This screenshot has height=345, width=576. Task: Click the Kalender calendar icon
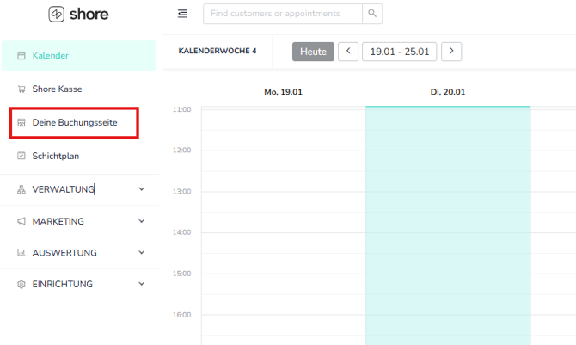(x=21, y=56)
